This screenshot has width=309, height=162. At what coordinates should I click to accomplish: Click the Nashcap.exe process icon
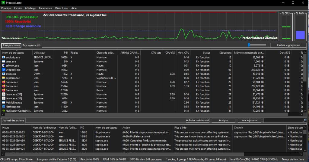tap(4, 107)
